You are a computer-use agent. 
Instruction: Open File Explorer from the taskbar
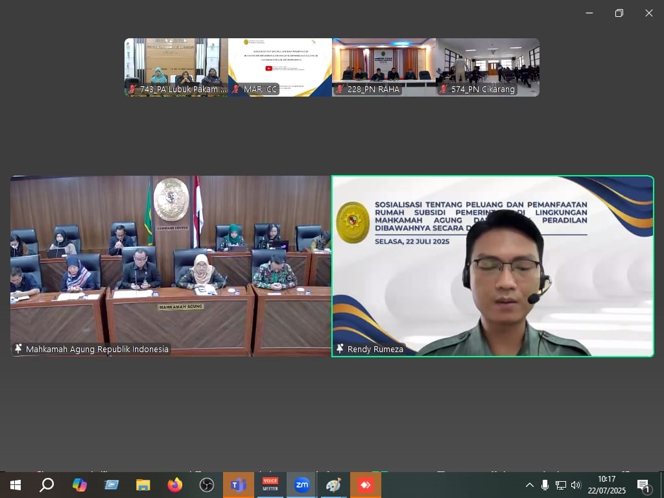coord(143,485)
